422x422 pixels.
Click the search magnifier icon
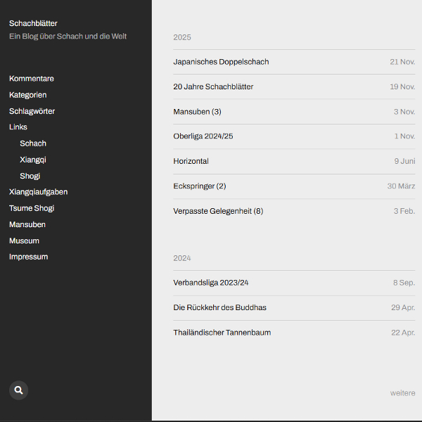click(18, 390)
